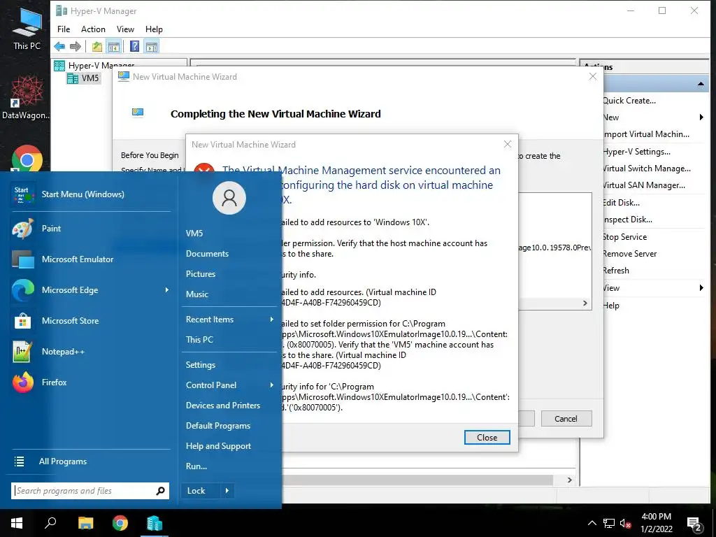Click the right arrow of the wizard summary scrollbar

(x=585, y=303)
